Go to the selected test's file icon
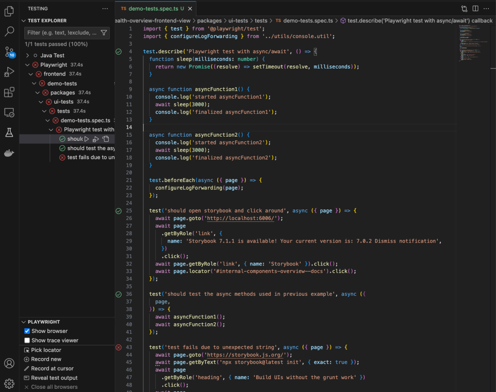The height and width of the screenshot is (392, 496). point(106,139)
